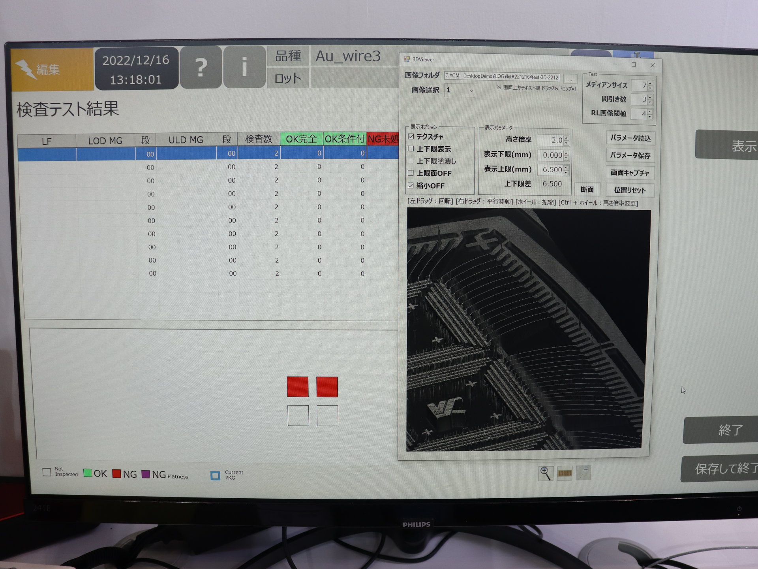Click the 終了 button
The width and height of the screenshot is (758, 569).
pyautogui.click(x=721, y=430)
